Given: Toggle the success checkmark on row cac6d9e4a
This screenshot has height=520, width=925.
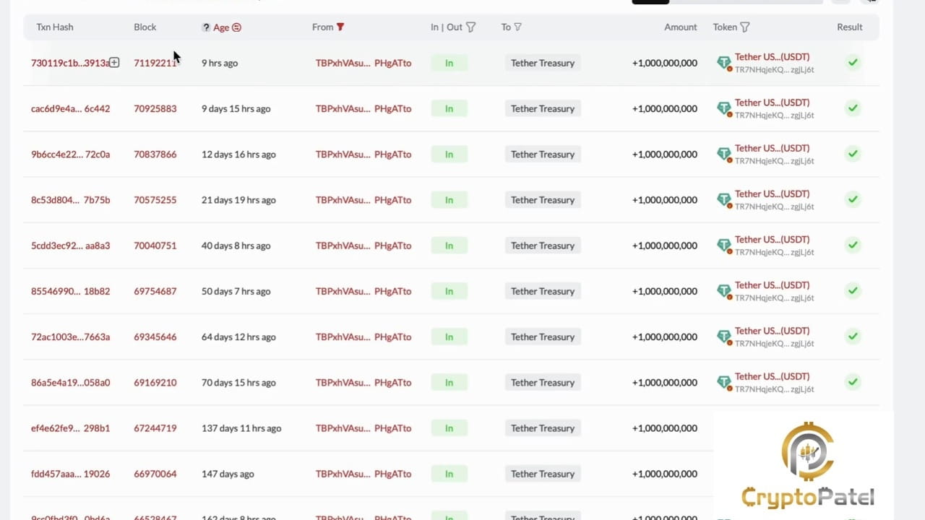Looking at the screenshot, I should tap(853, 108).
